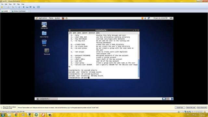Open the terminal File menu

(71, 33)
